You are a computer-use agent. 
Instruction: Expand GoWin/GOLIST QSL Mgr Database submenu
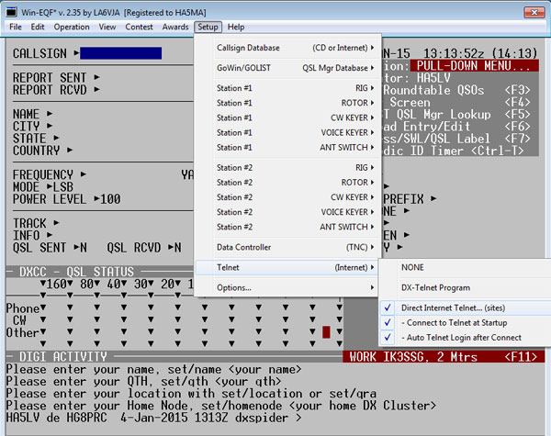click(x=287, y=68)
